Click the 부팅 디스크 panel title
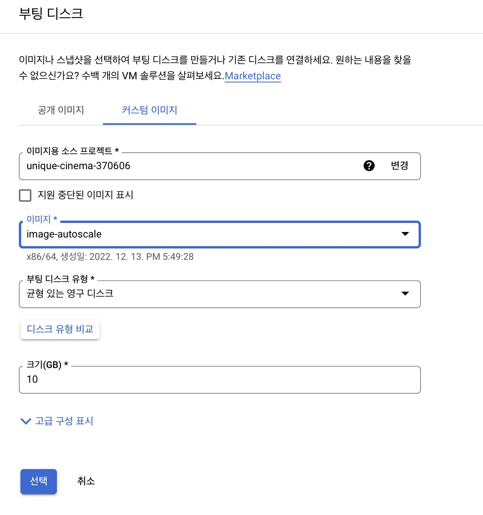 click(51, 14)
